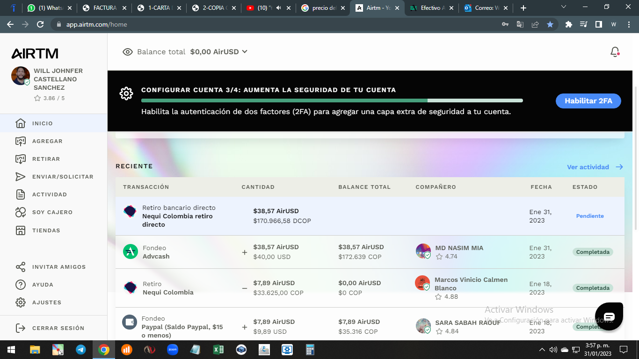Expand the Balance total currency dropdown
Image resolution: width=639 pixels, height=359 pixels.
[245, 52]
